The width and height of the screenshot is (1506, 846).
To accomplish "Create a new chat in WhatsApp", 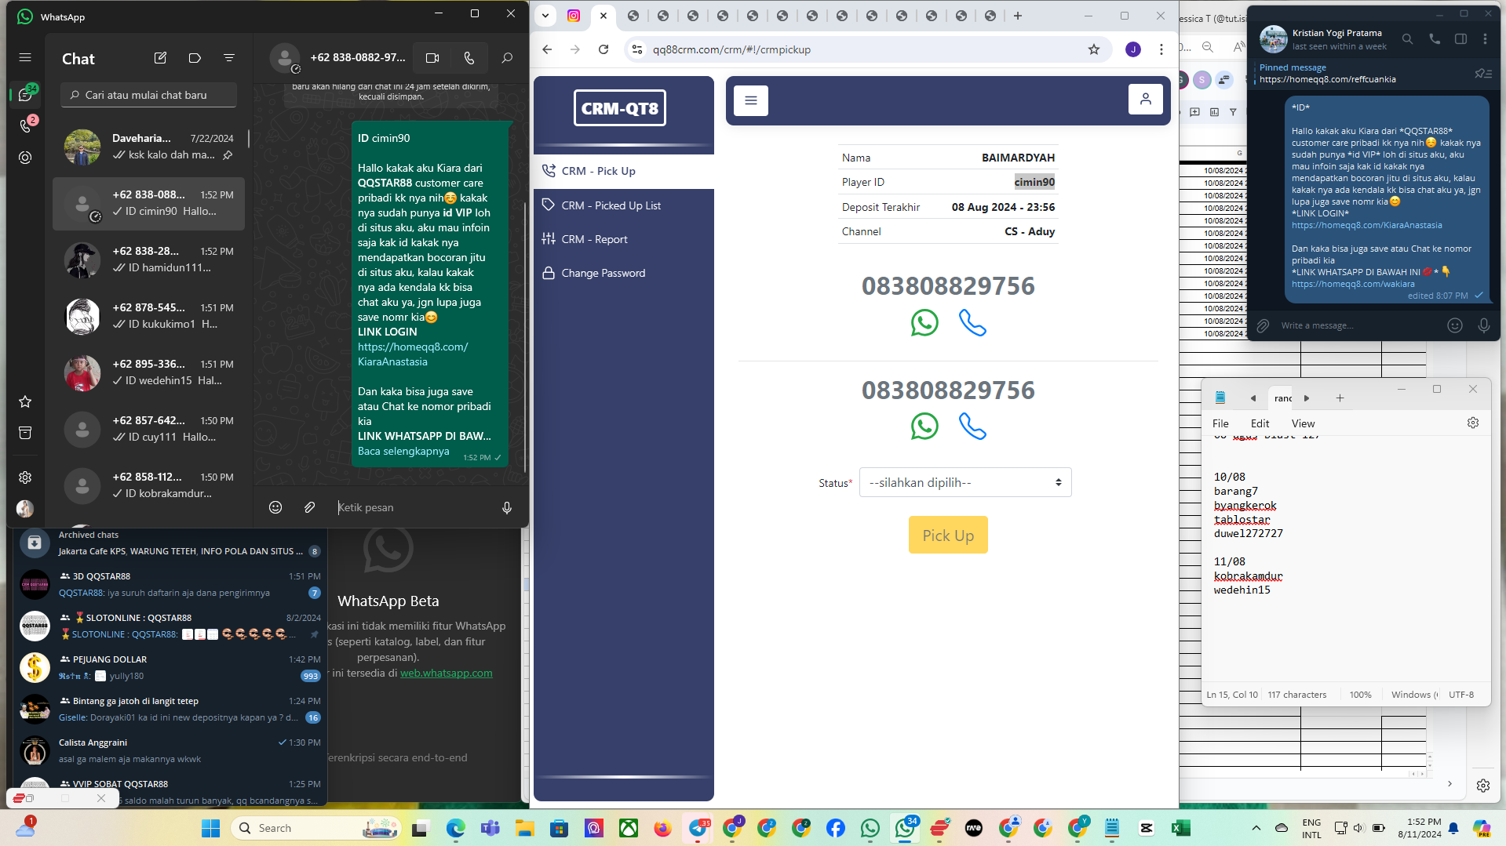I will coord(160,58).
